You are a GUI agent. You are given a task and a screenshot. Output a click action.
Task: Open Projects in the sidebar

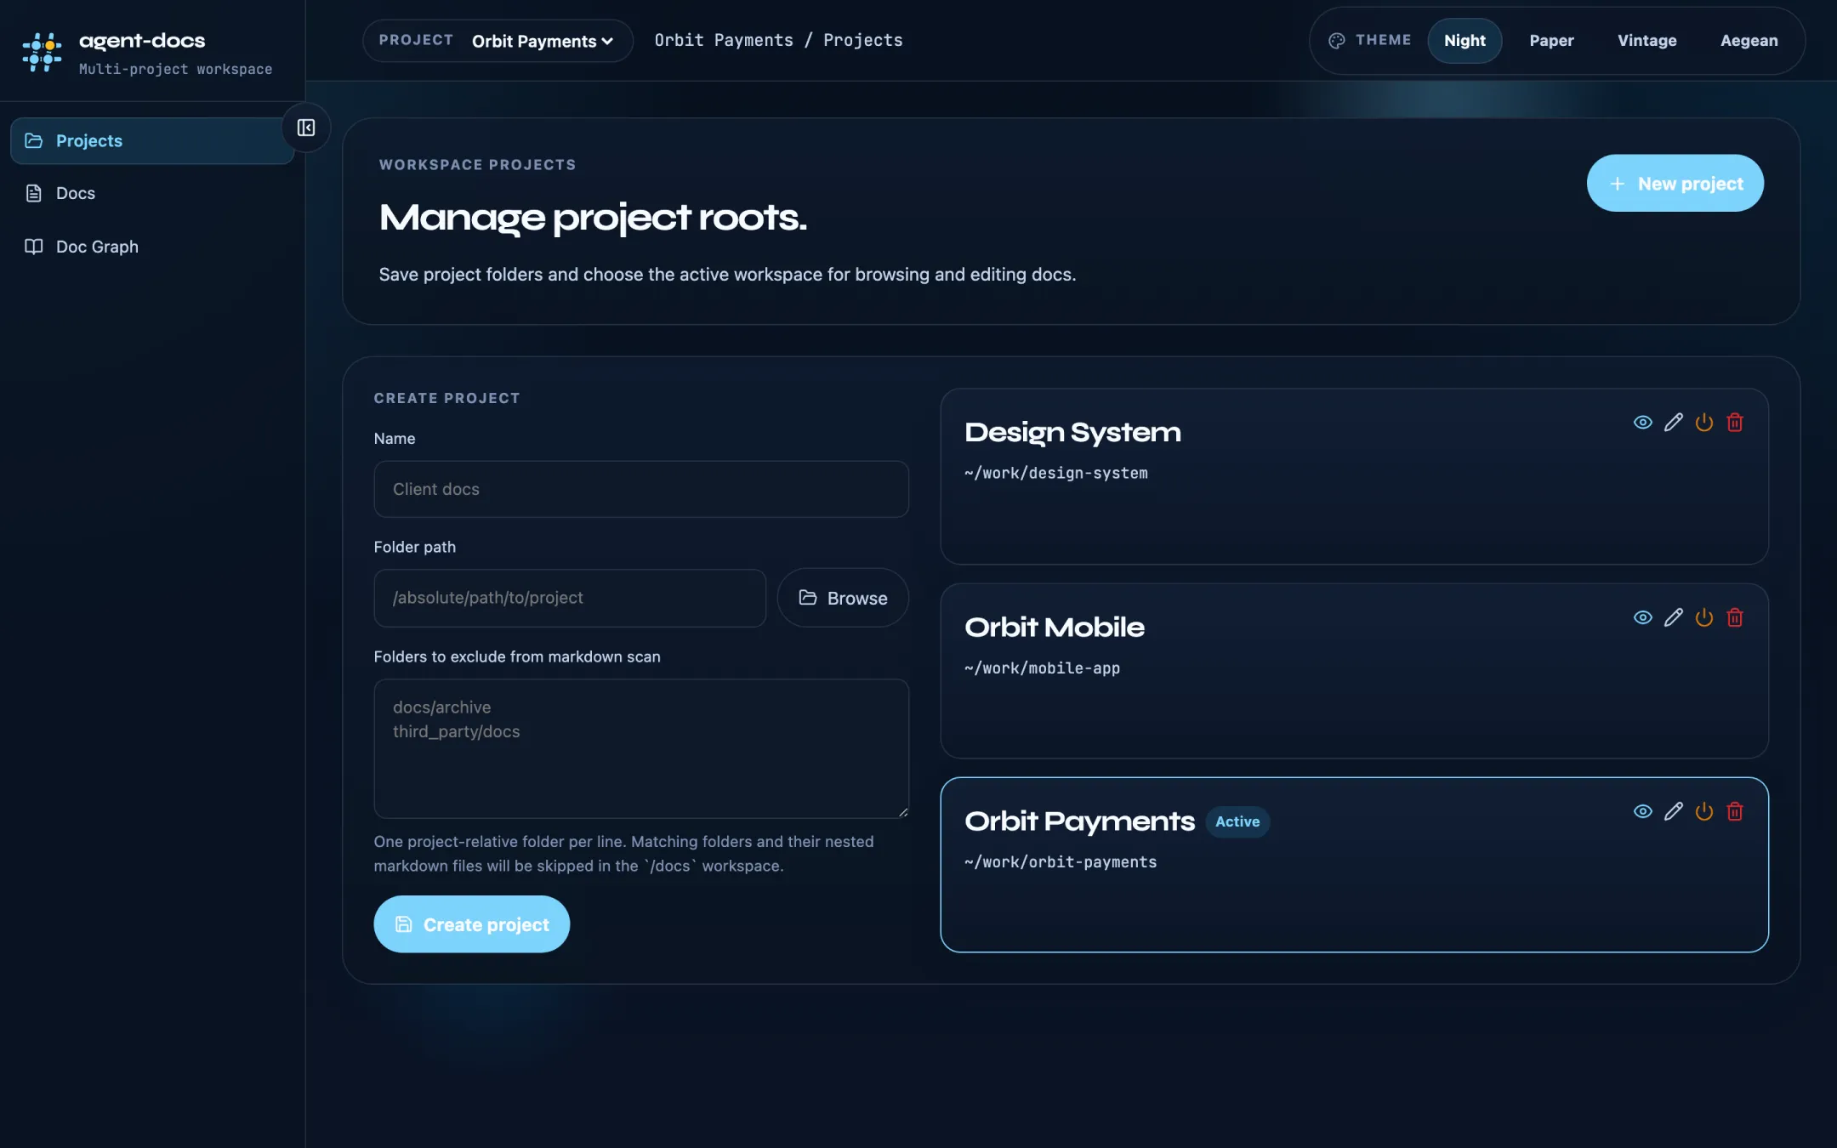(x=152, y=140)
